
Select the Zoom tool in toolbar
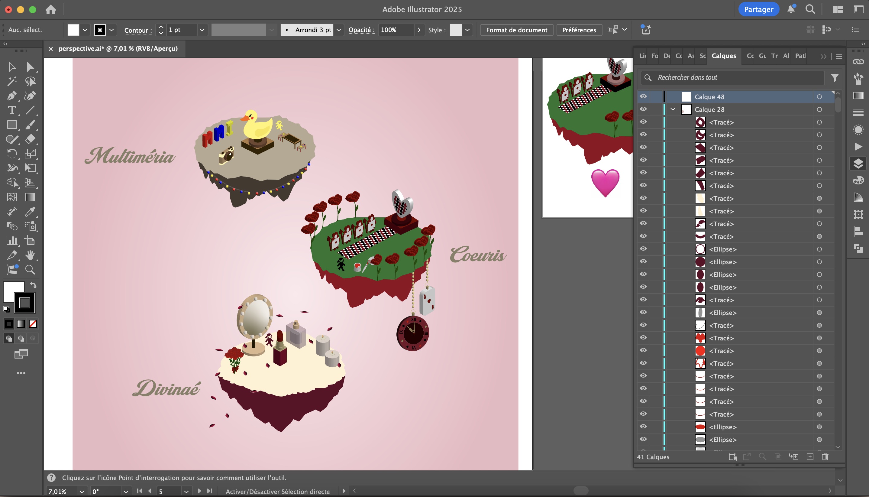(x=30, y=270)
